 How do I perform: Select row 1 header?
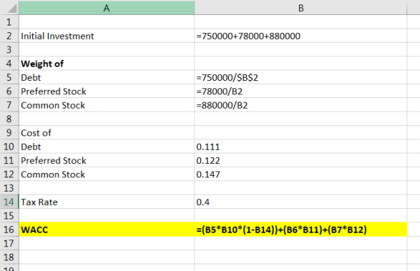pyautogui.click(x=9, y=22)
